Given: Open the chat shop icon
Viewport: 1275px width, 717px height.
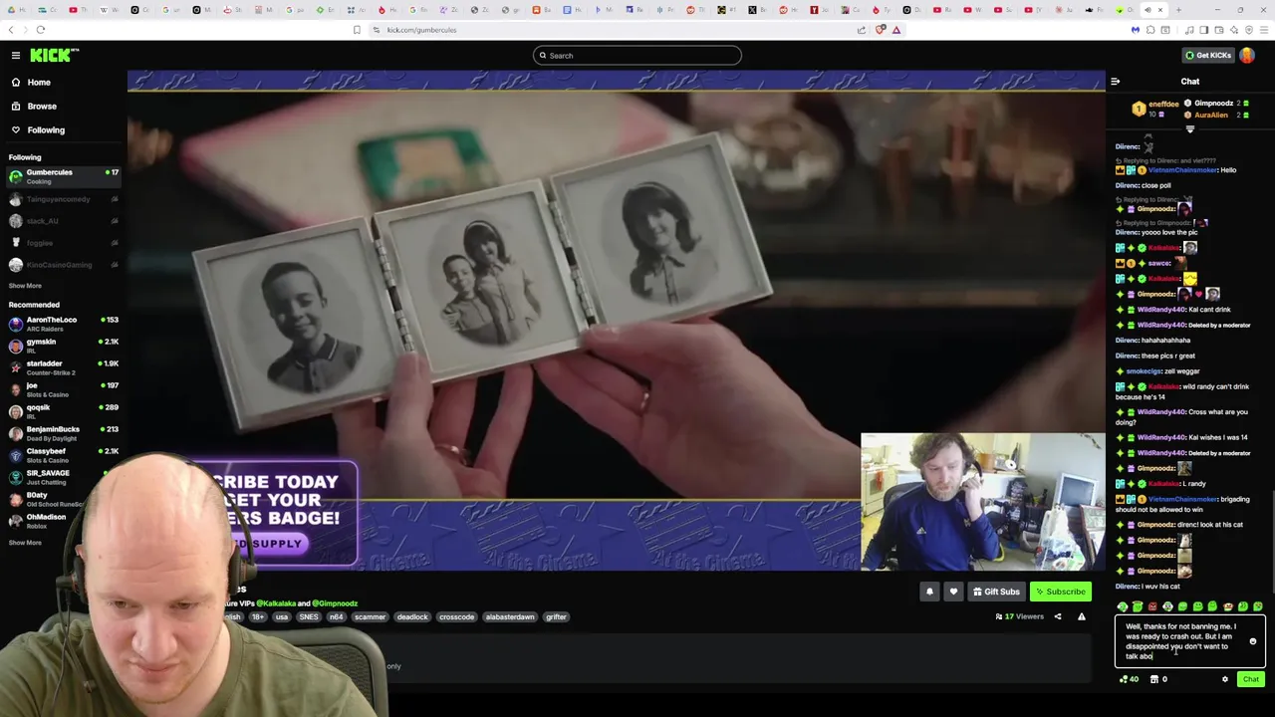Looking at the screenshot, I should pos(1154,679).
